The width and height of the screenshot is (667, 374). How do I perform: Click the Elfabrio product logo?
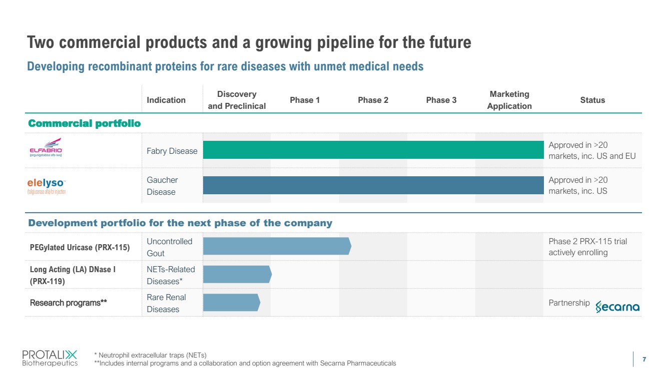pos(46,147)
